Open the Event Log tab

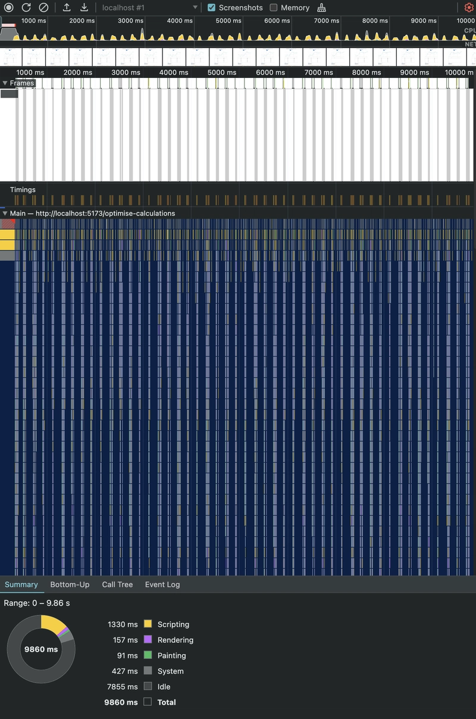coord(162,584)
